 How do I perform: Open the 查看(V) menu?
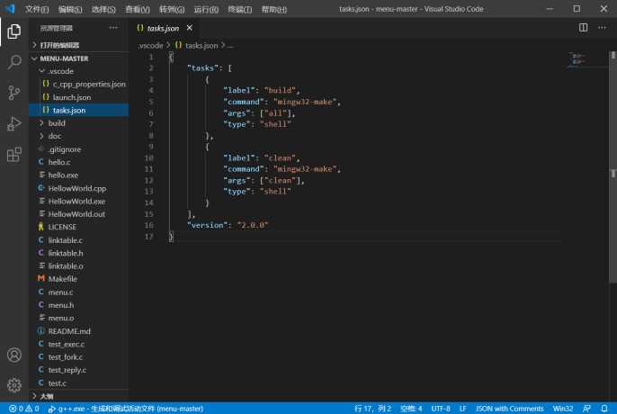(138, 9)
